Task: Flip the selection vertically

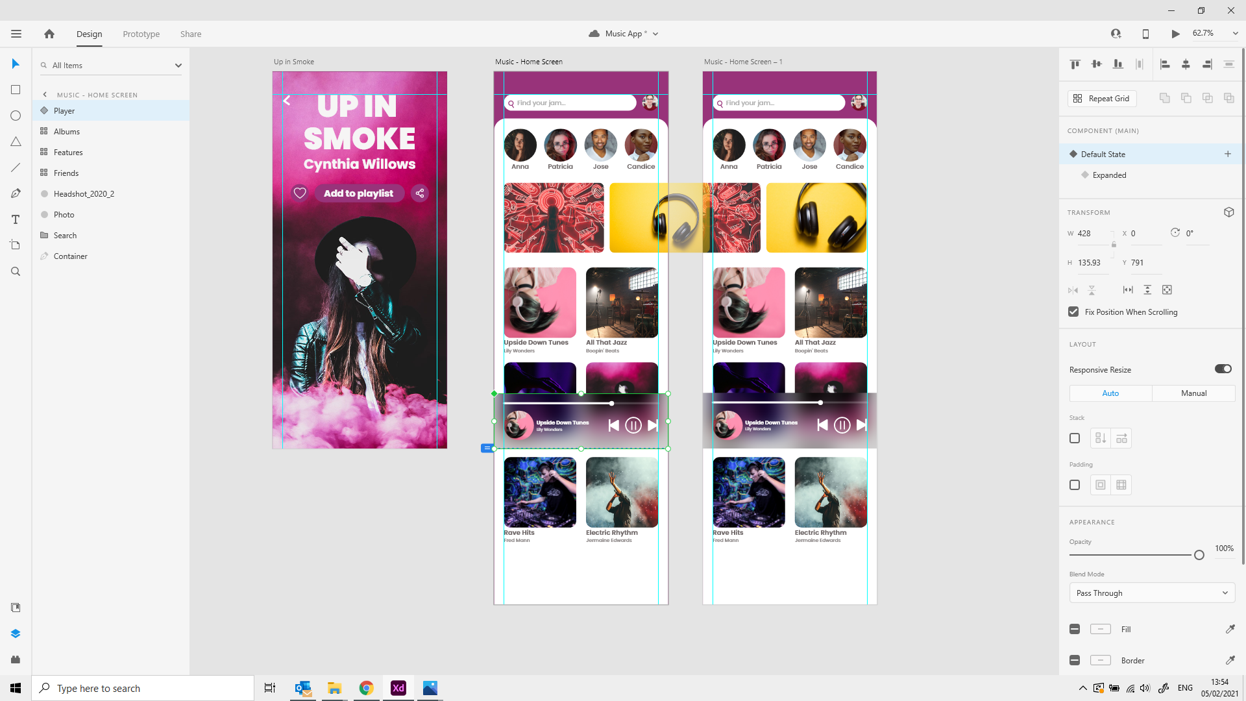Action: click(1093, 290)
